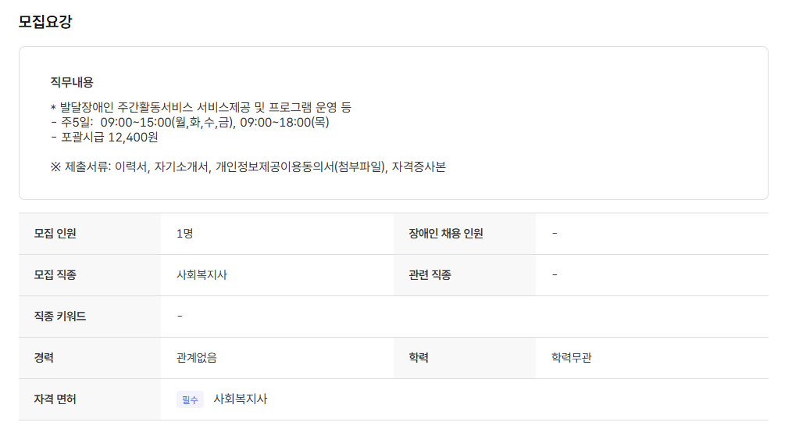Click the 관련 직종 label
Image resolution: width=799 pixels, height=433 pixels.
coord(430,275)
